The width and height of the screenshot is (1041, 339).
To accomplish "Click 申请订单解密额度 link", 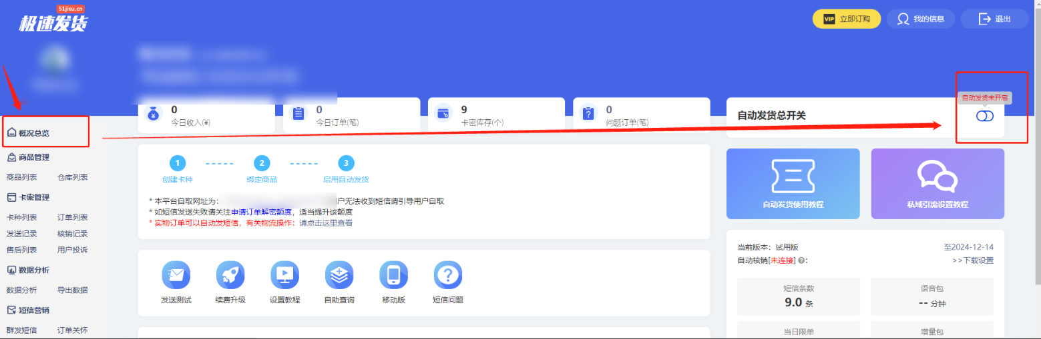I will 262,212.
